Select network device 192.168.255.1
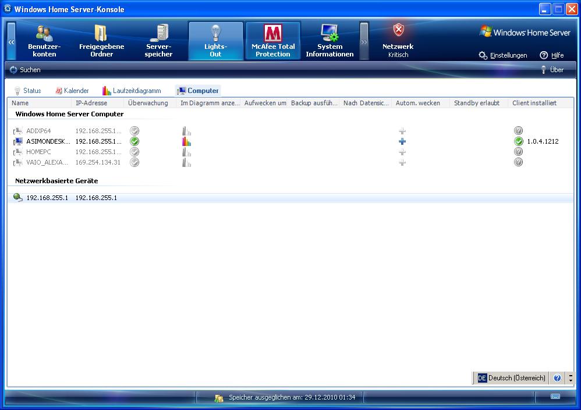The height and width of the screenshot is (410, 581). coord(290,198)
